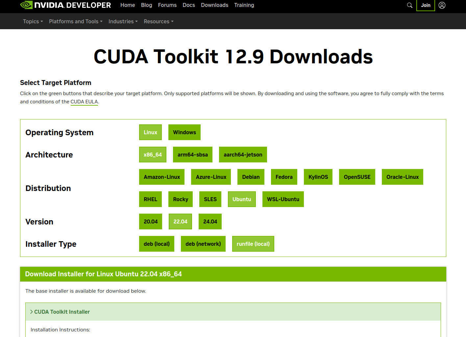
Task: Choose WSL-Ubuntu distribution
Action: pos(283,199)
